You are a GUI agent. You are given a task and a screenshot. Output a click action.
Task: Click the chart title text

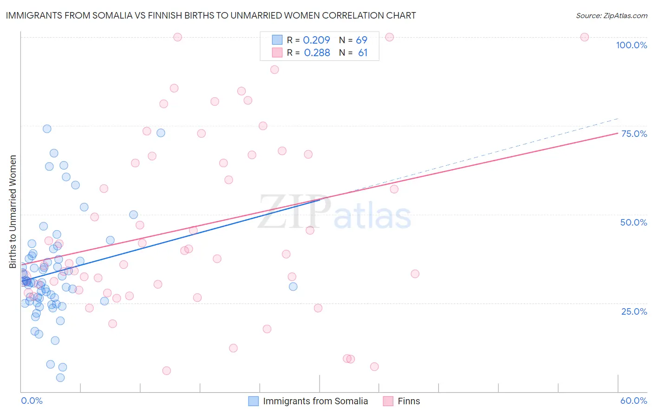tap(211, 15)
